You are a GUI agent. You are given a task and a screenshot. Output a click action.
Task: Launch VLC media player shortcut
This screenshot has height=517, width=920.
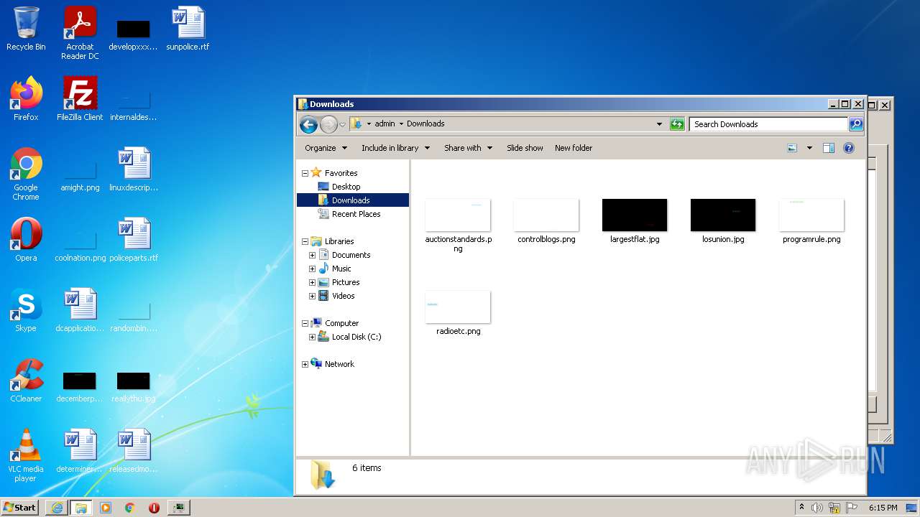(x=26, y=455)
